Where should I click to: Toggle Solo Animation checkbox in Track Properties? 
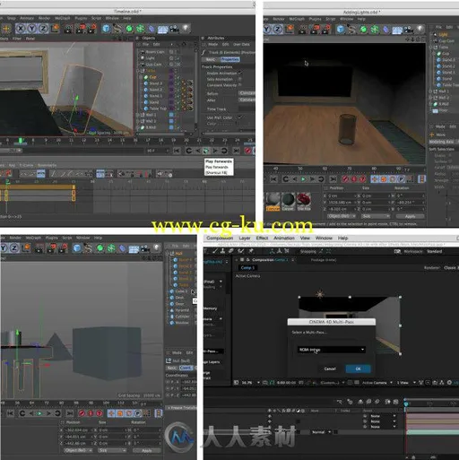(x=240, y=79)
